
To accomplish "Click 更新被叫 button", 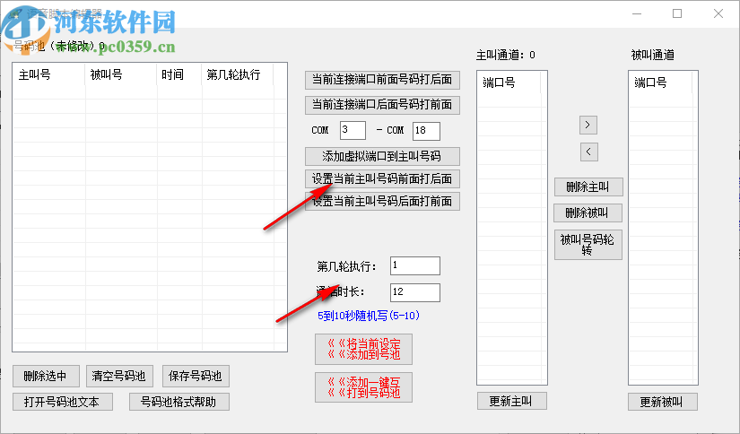I will (x=663, y=403).
